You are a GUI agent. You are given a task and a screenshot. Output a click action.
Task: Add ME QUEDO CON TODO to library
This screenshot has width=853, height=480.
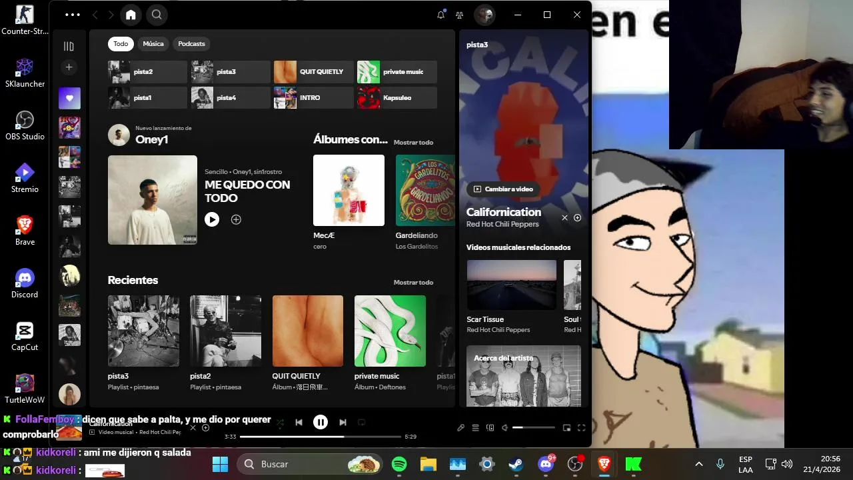pos(236,219)
